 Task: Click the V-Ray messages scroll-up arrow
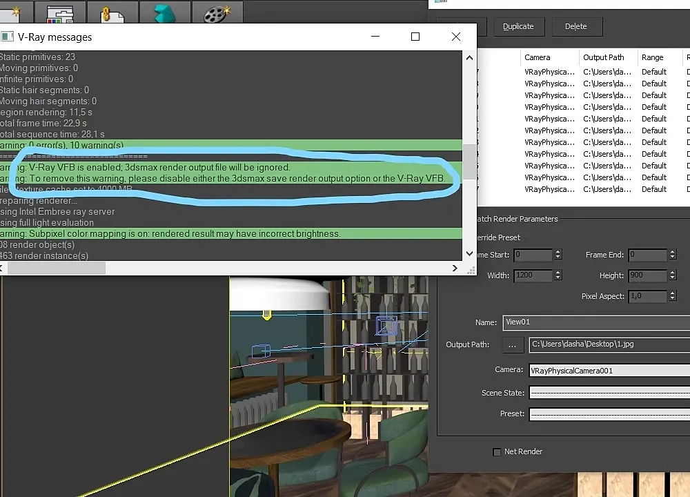469,58
